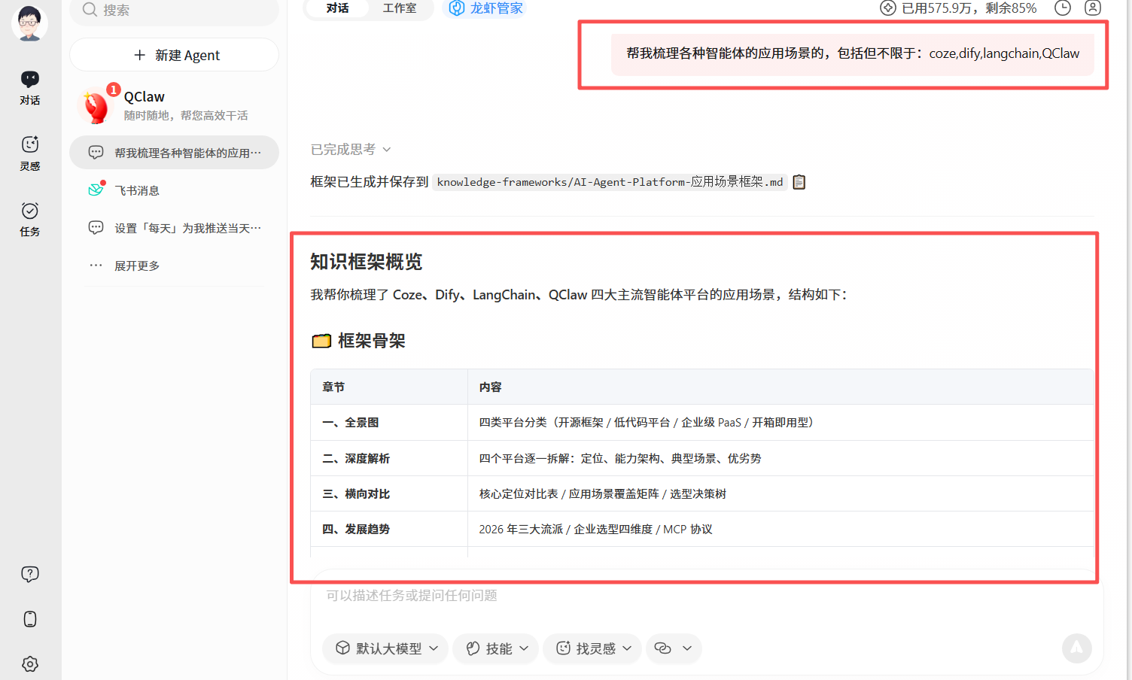Screen dimensions: 1132x680
Task: Click the sentence starting 我帮你梳理了 Coze
Action: click(x=579, y=295)
